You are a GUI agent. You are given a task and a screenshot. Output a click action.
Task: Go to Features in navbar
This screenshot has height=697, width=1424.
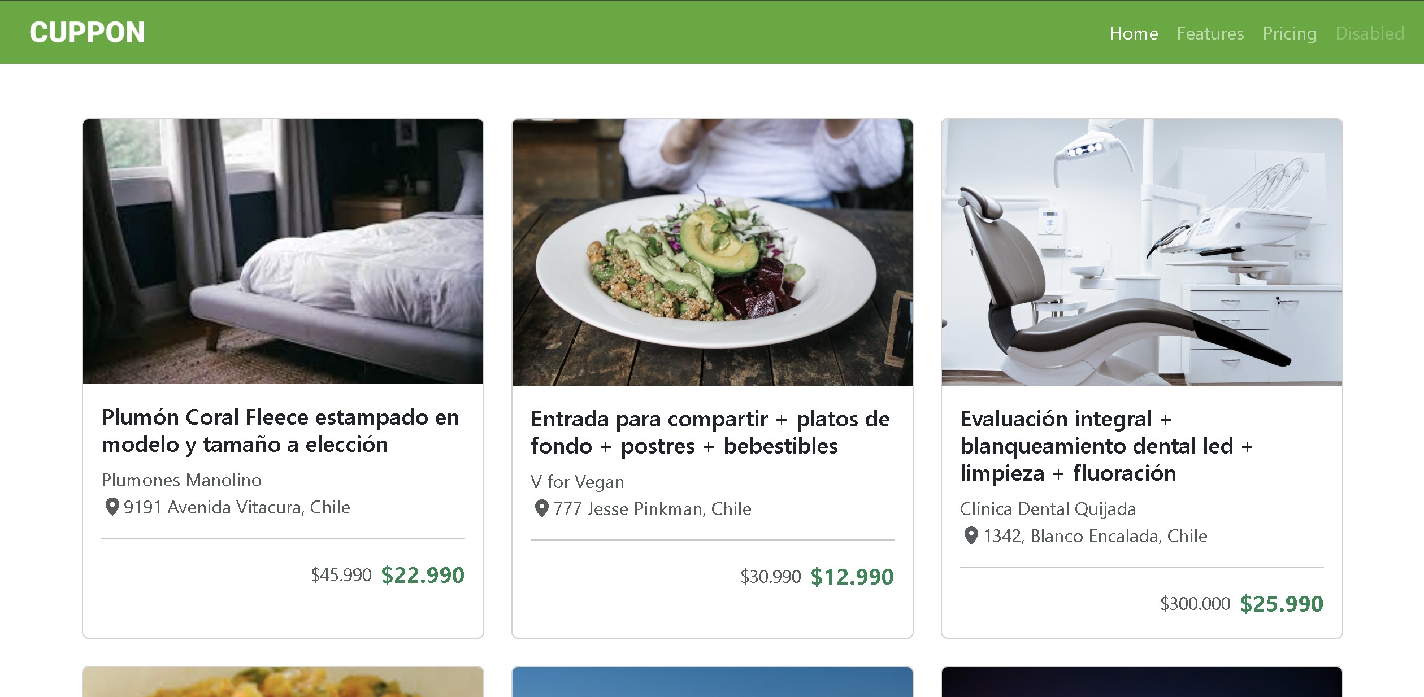point(1210,33)
